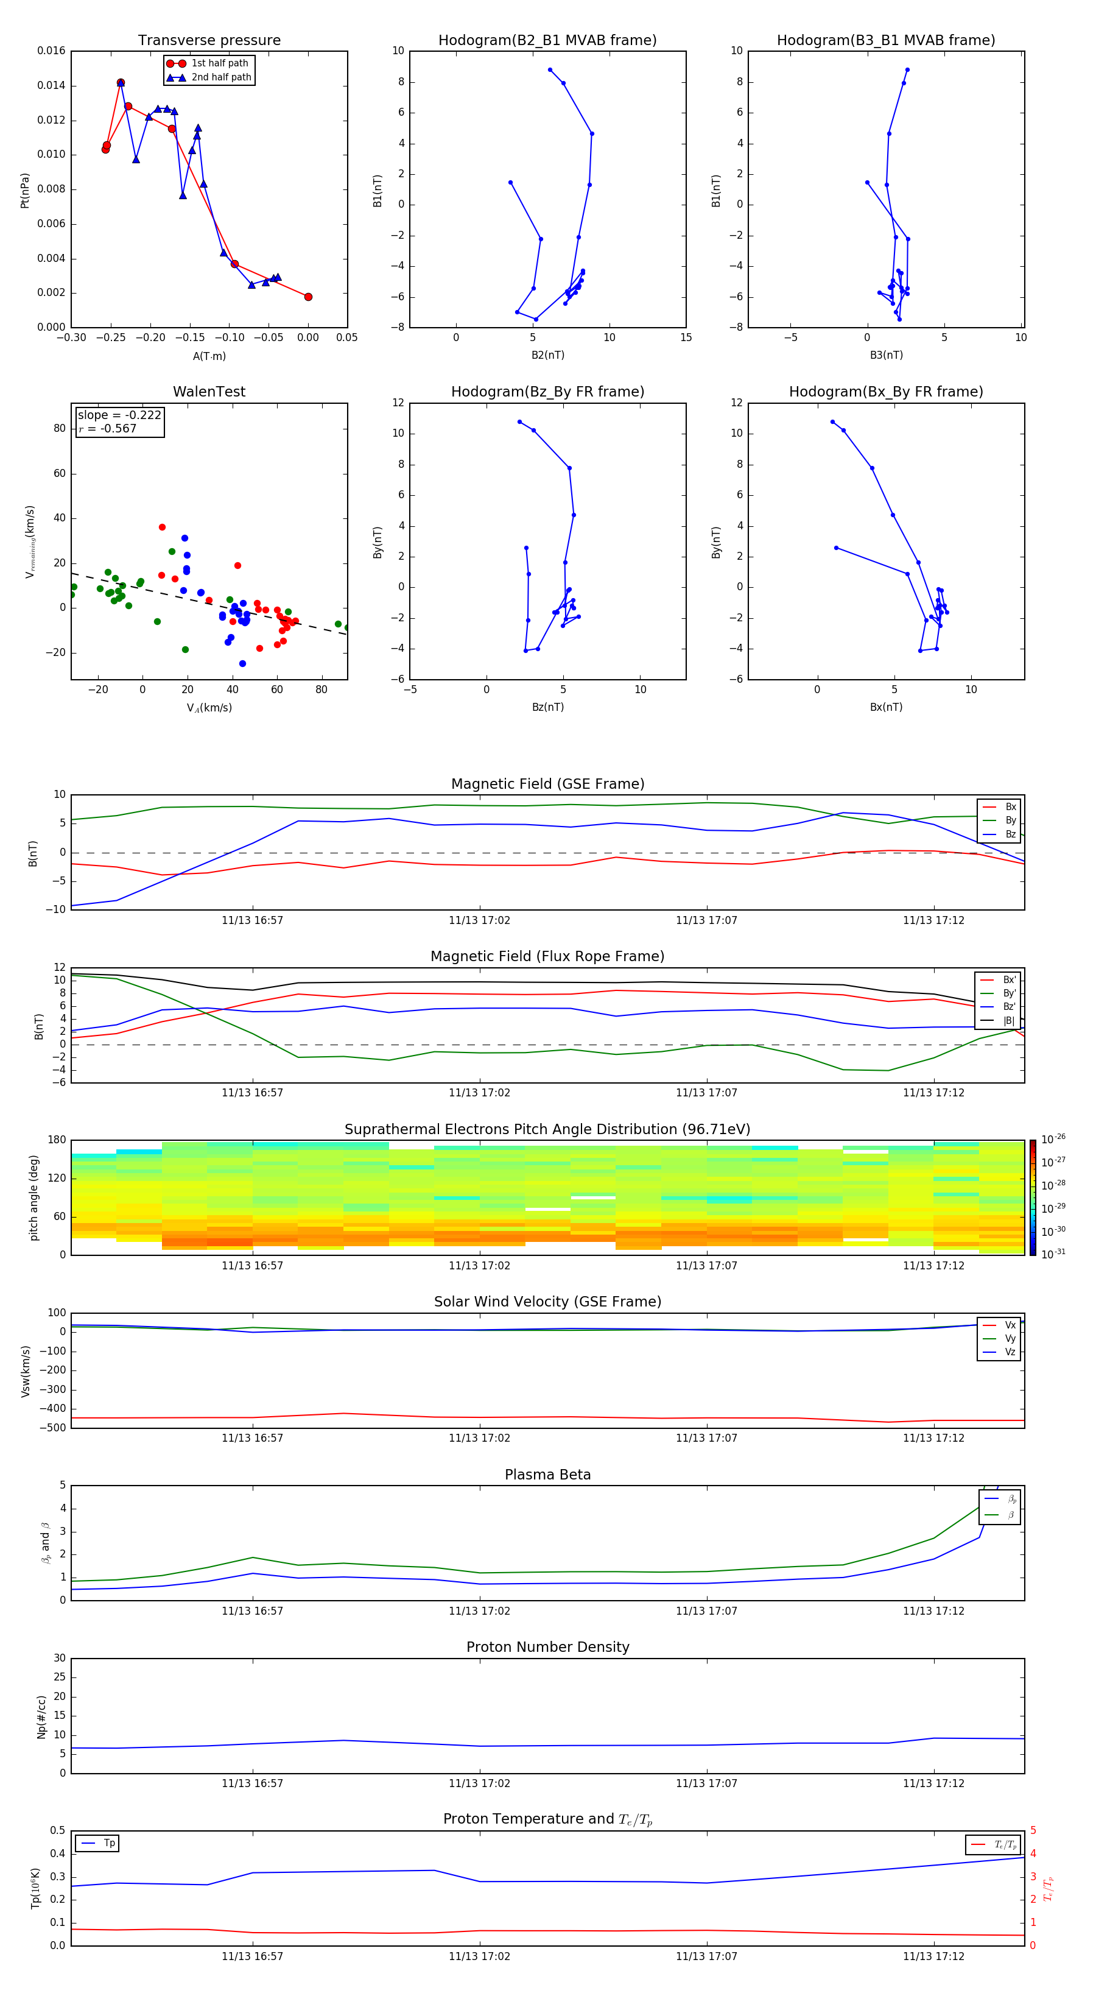The height and width of the screenshot is (2010, 1096).
Task: Select the Vx legend entry
Action: tap(999, 1325)
